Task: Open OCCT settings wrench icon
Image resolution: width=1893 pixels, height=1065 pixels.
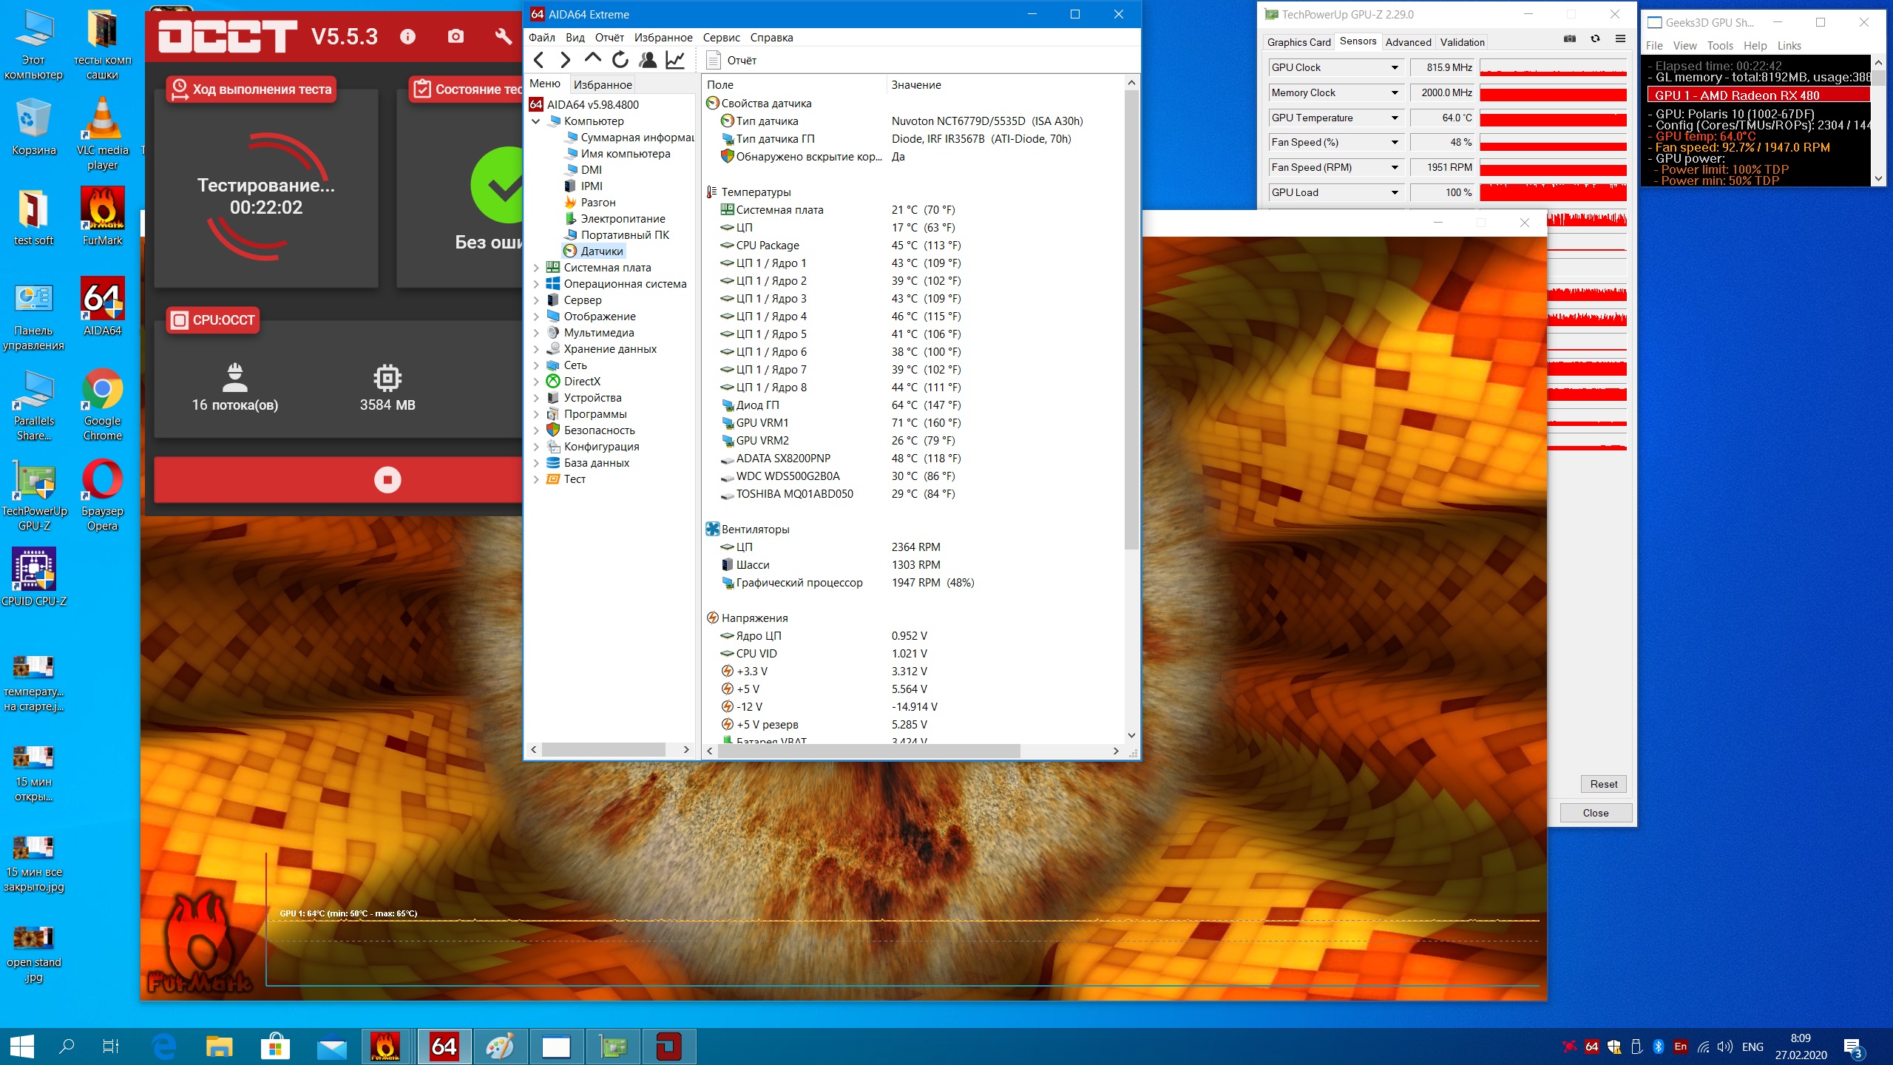Action: 503,36
